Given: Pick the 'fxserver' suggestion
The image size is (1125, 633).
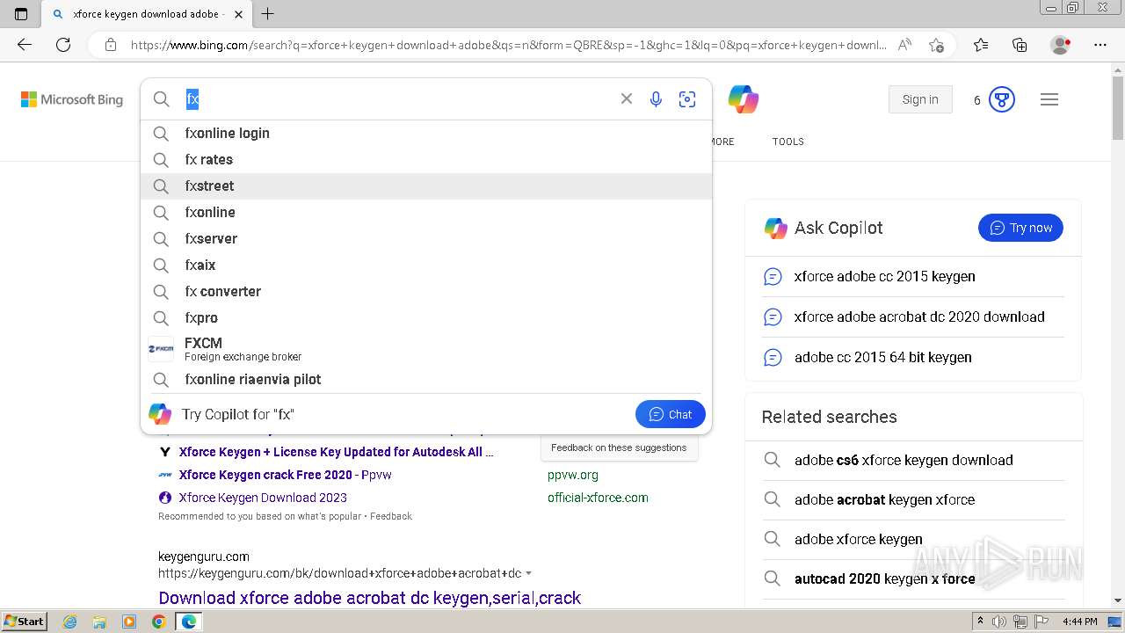Looking at the screenshot, I should [426, 239].
